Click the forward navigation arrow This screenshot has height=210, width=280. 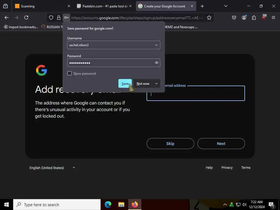click(16, 17)
